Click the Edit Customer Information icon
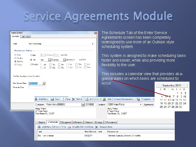This screenshot has height=147, width=196. point(104,99)
